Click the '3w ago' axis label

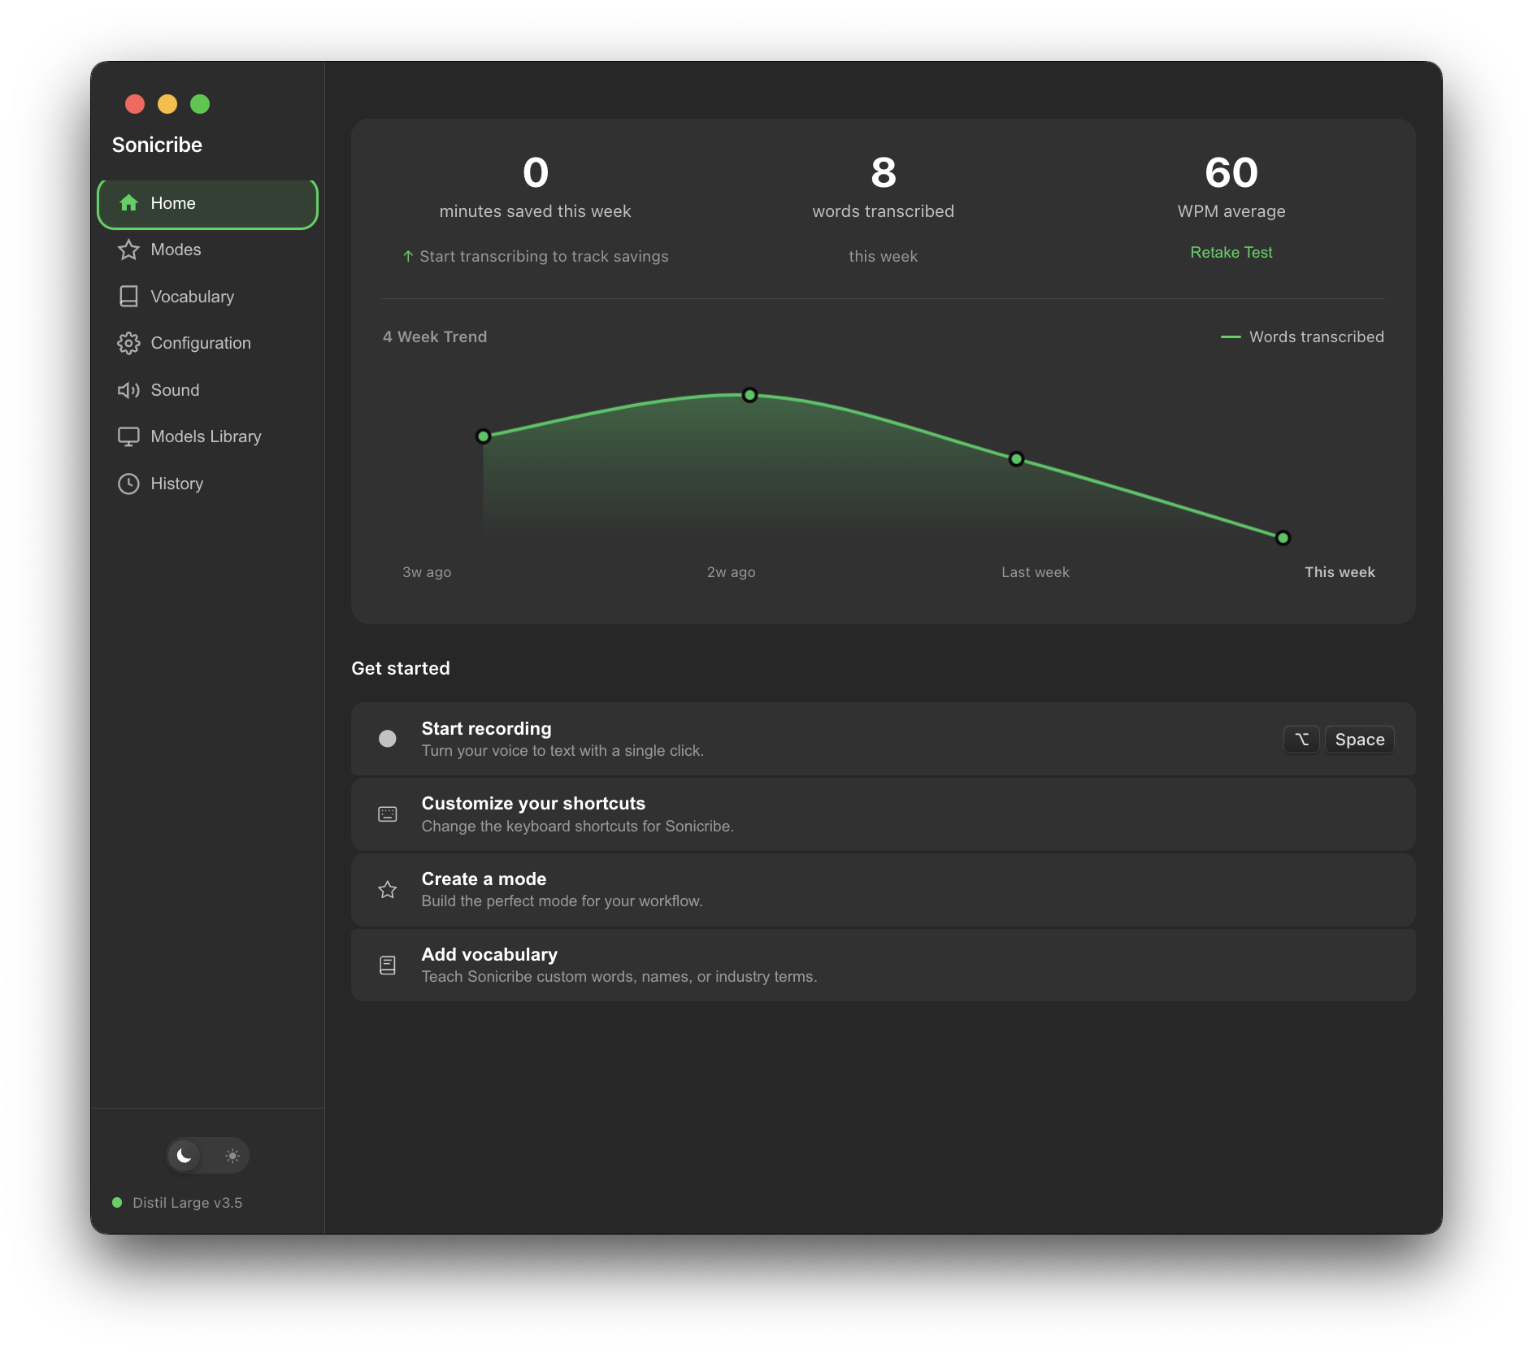click(x=427, y=572)
